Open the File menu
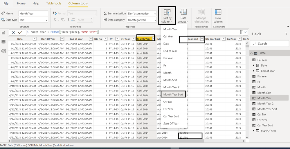 click(x=6, y=3)
